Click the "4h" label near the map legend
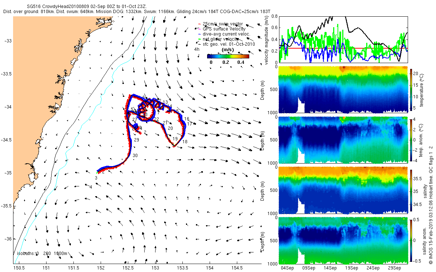436x272 pixels. 197,49
